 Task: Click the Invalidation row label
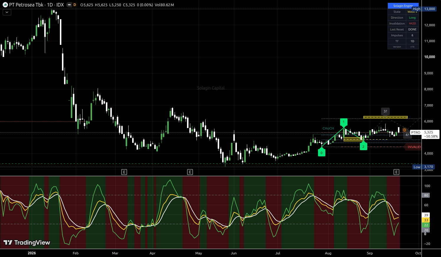coord(397,23)
